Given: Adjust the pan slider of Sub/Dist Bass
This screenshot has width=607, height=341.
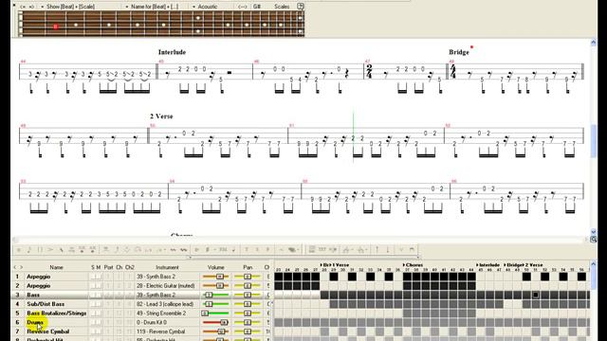Looking at the screenshot, I should tap(248, 304).
